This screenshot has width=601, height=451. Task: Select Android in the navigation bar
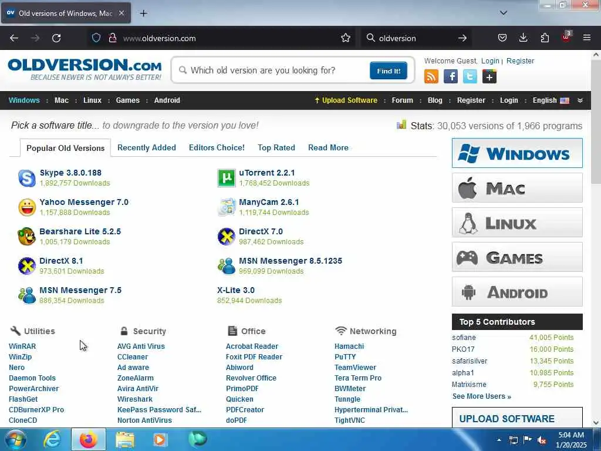(x=167, y=100)
